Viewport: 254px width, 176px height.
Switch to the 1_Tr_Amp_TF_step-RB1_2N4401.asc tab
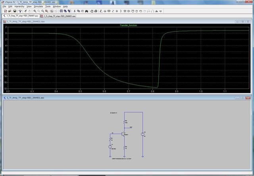click(x=21, y=16)
